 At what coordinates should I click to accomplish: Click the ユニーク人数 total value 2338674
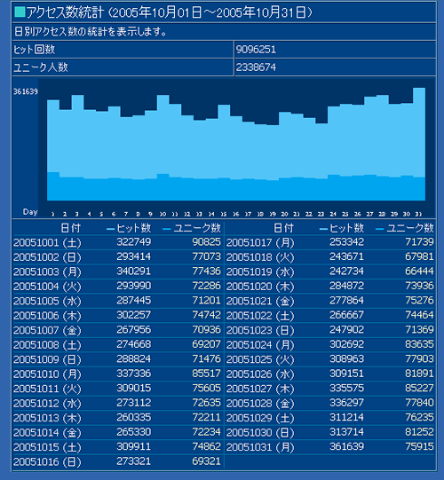coord(256,67)
